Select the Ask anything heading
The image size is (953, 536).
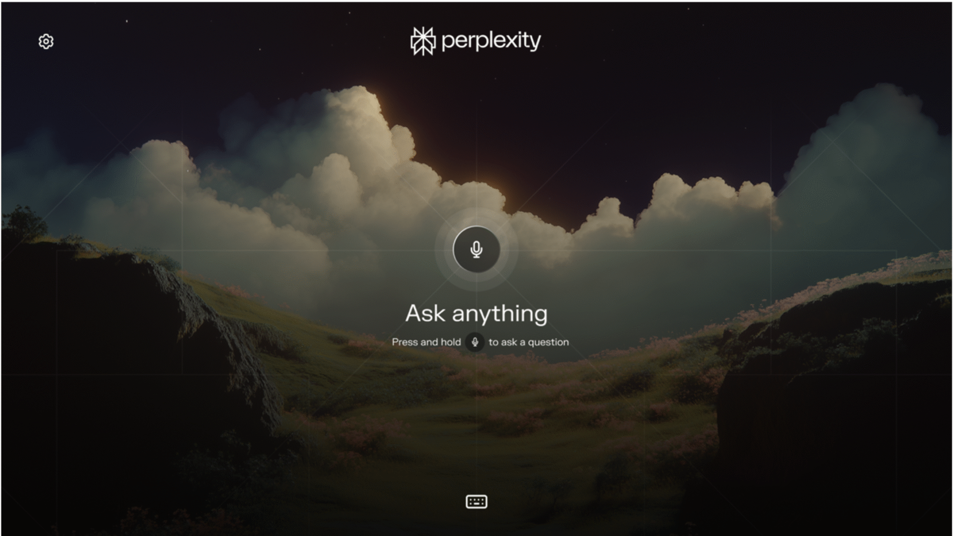coord(476,313)
